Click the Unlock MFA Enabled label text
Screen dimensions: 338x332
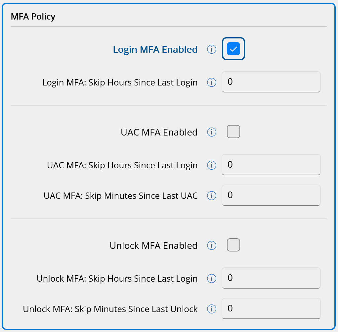(153, 246)
